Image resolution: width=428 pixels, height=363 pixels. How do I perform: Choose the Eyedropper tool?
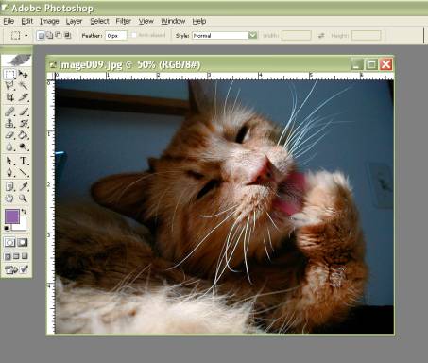[x=23, y=186]
